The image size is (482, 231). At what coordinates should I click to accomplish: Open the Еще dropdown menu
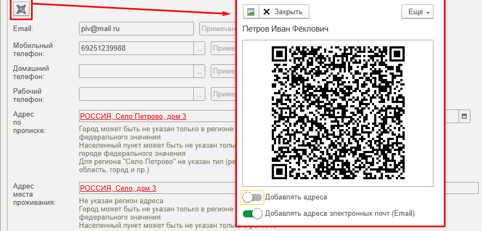pos(417,12)
